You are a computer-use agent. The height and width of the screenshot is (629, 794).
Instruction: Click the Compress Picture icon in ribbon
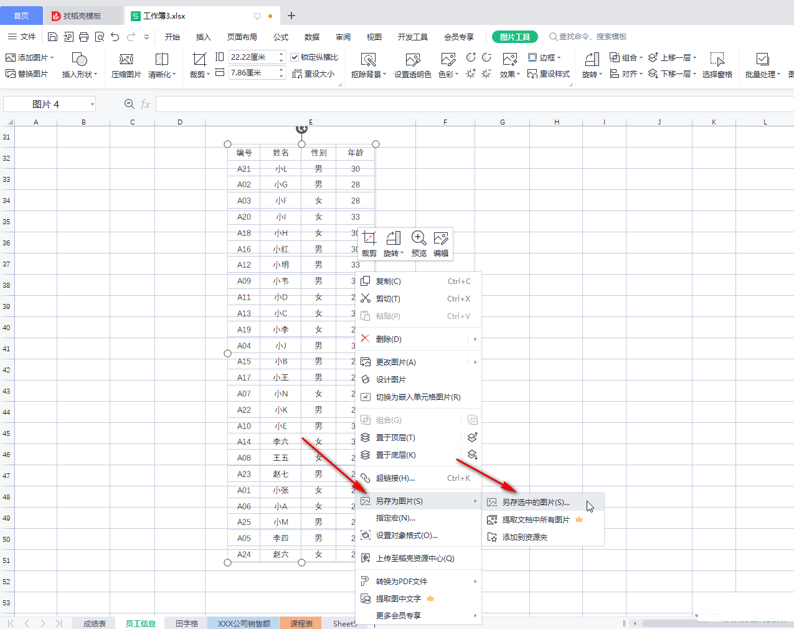coord(126,60)
